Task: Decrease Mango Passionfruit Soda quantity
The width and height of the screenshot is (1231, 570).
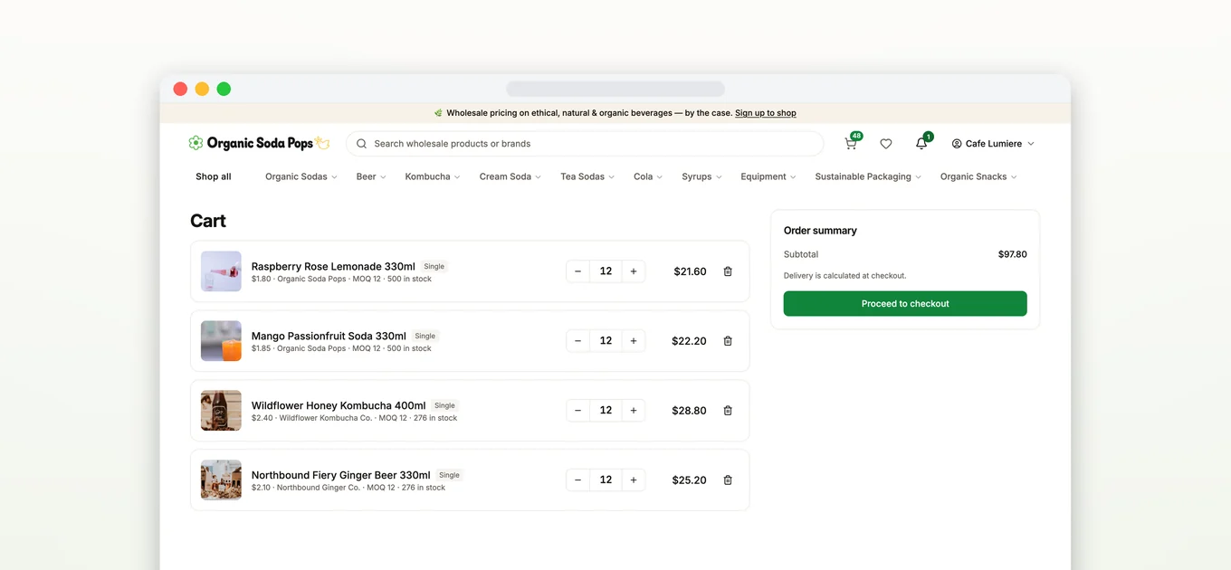Action: click(x=578, y=341)
